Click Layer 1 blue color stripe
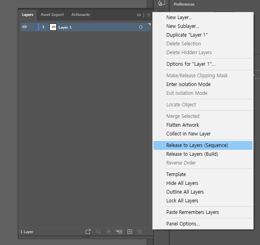260x245 pixels. point(38,27)
